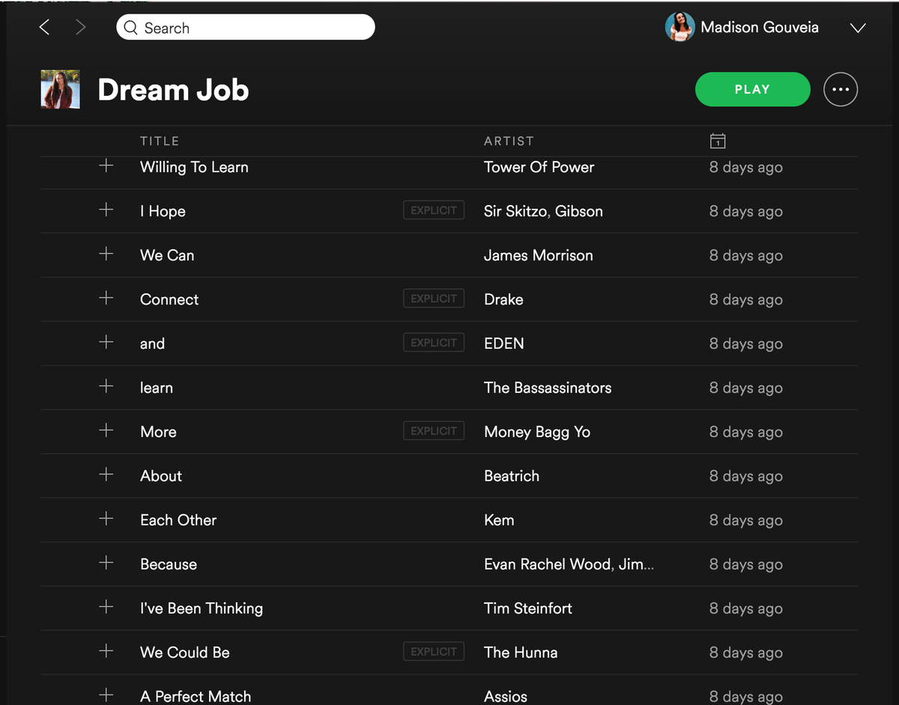Open artist Money Bagg Yo
899x705 pixels.
tap(537, 432)
